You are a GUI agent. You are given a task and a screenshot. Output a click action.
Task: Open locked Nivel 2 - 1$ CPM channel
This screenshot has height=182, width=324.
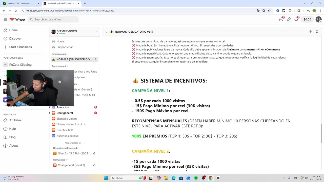pyautogui.click(x=74, y=153)
